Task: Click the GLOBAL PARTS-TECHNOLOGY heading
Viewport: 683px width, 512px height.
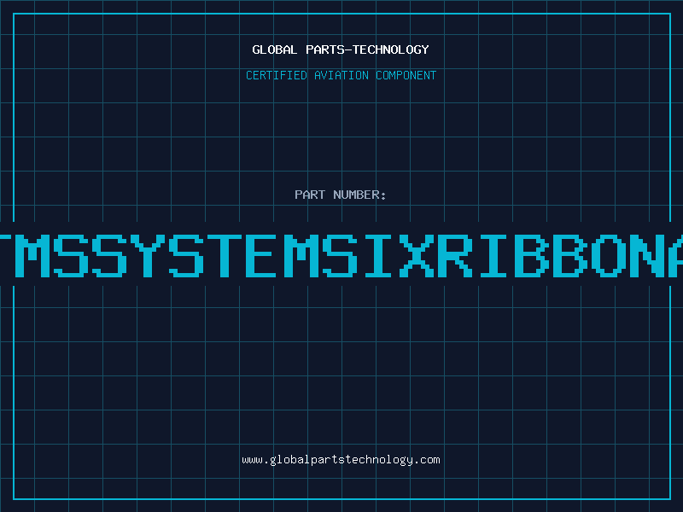Action: pyautogui.click(x=341, y=49)
